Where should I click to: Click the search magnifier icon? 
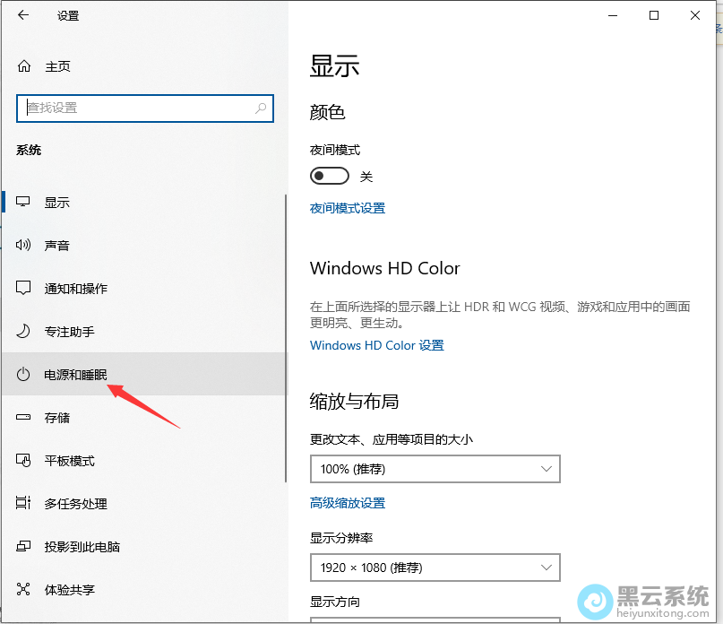point(261,108)
